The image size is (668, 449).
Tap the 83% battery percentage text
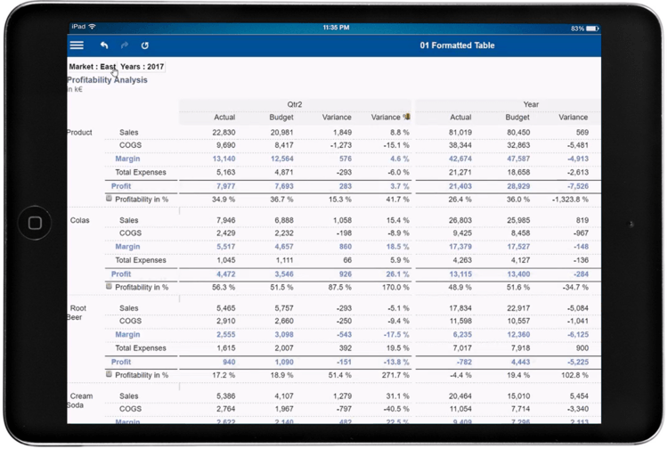[577, 29]
